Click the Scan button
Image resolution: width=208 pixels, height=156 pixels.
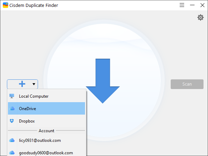[x=187, y=84]
